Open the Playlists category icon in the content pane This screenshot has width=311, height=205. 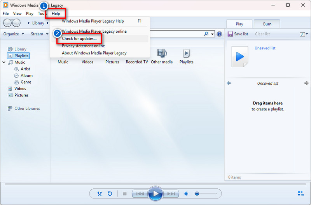[186, 53]
